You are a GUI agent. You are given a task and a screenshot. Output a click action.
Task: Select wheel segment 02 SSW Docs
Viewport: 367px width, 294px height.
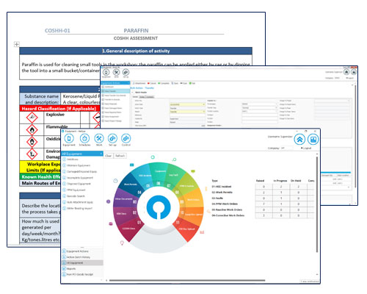pyautogui.click(x=125, y=213)
